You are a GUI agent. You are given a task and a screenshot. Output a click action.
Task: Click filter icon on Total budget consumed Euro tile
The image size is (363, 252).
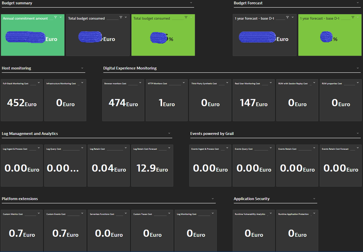pyautogui.click(x=121, y=17)
